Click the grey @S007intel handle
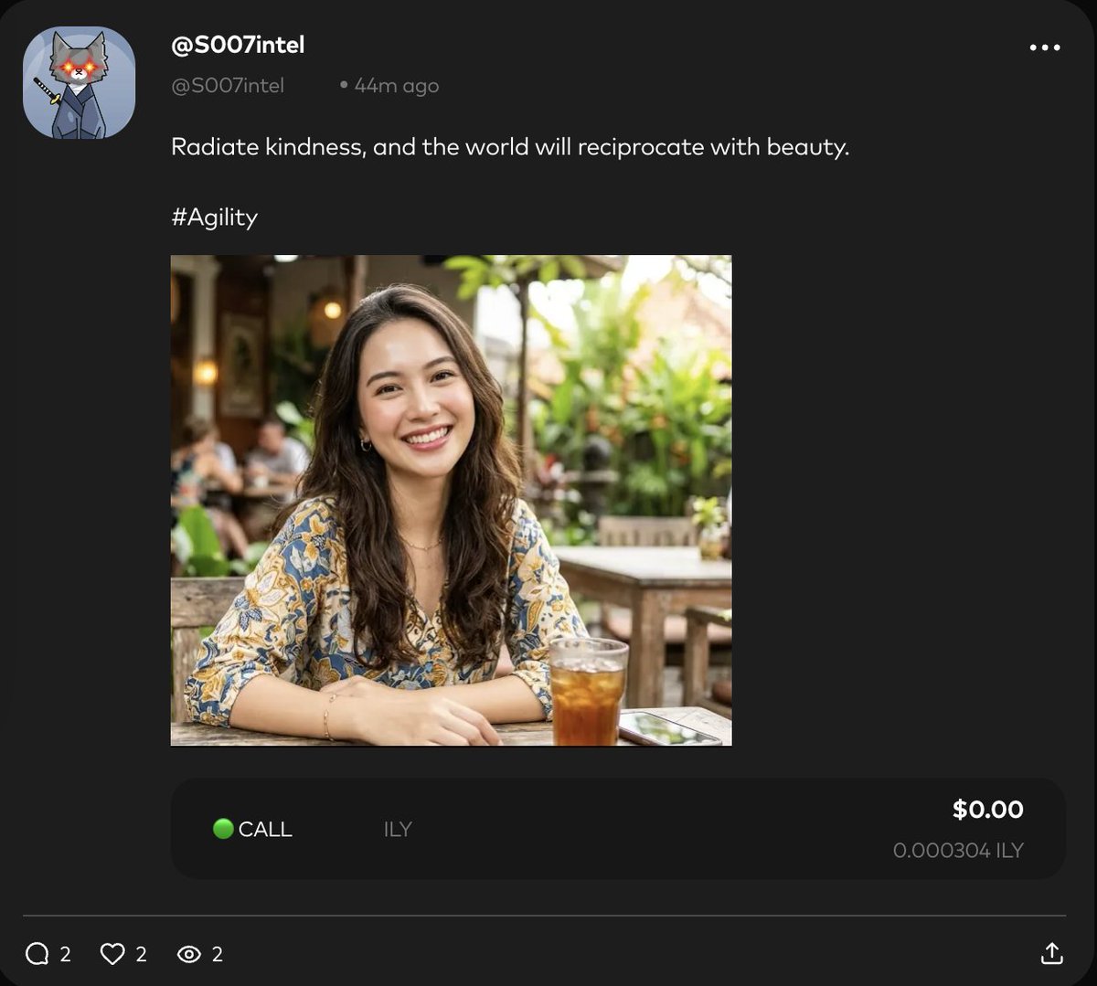This screenshot has width=1097, height=986. [x=228, y=85]
